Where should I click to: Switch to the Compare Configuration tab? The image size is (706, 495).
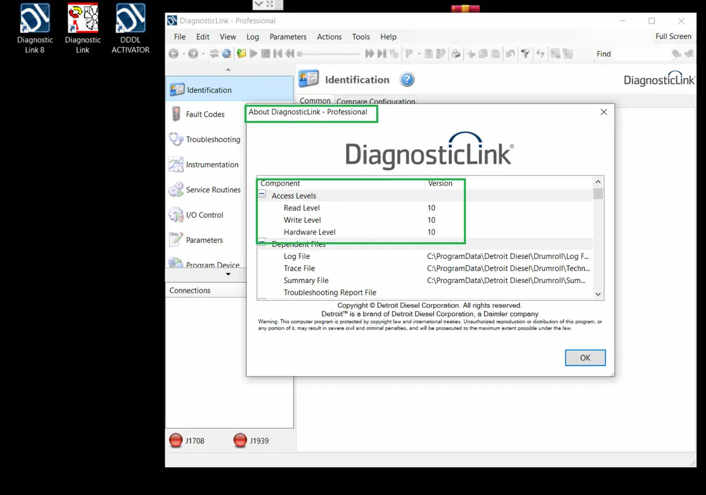click(376, 101)
